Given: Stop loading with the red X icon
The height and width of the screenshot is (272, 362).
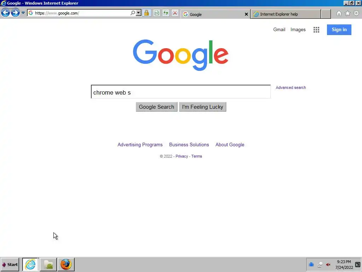Looking at the screenshot, I should tap(175, 13).
